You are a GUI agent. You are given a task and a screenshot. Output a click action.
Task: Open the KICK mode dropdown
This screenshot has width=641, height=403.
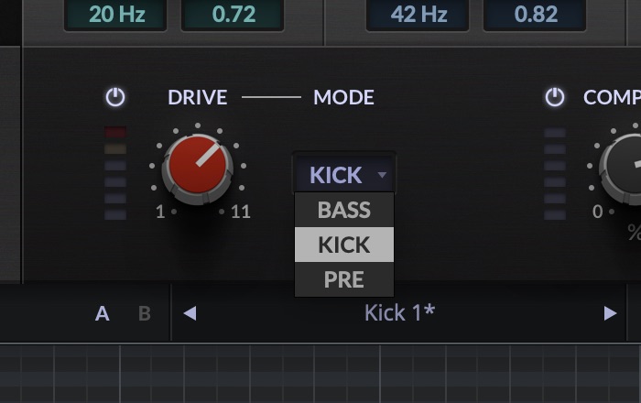tap(344, 174)
